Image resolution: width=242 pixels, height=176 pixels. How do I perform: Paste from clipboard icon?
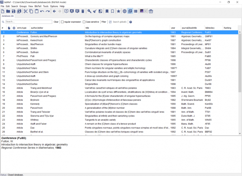click(x=36, y=11)
